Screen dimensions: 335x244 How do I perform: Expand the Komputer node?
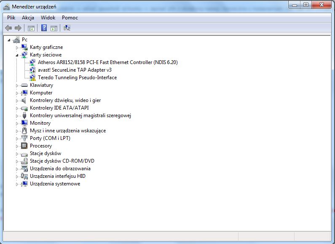click(x=17, y=93)
